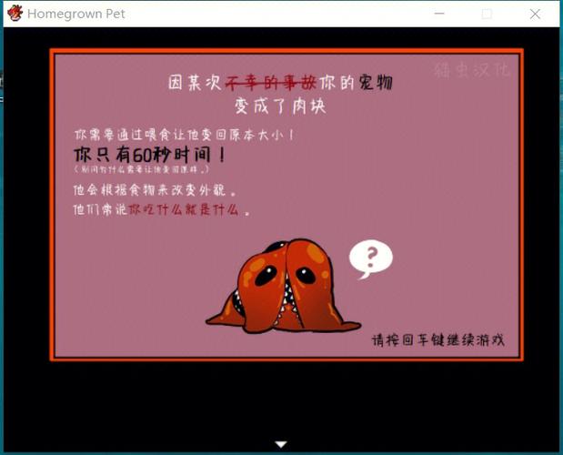The image size is (563, 455).
Task: Click the red text '你吃什么就是什么'
Action: (x=184, y=209)
